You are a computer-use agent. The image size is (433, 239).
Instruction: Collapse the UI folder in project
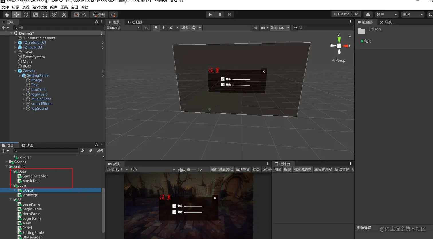[11, 200]
